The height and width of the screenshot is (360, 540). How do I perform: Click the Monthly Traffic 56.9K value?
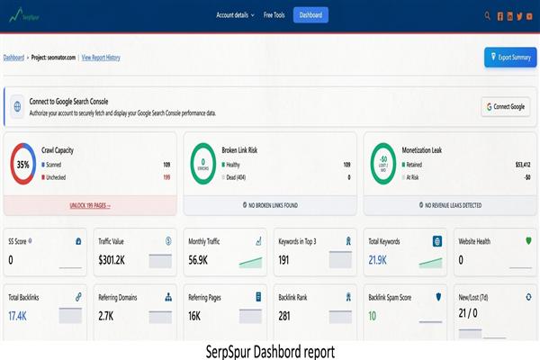(198, 260)
